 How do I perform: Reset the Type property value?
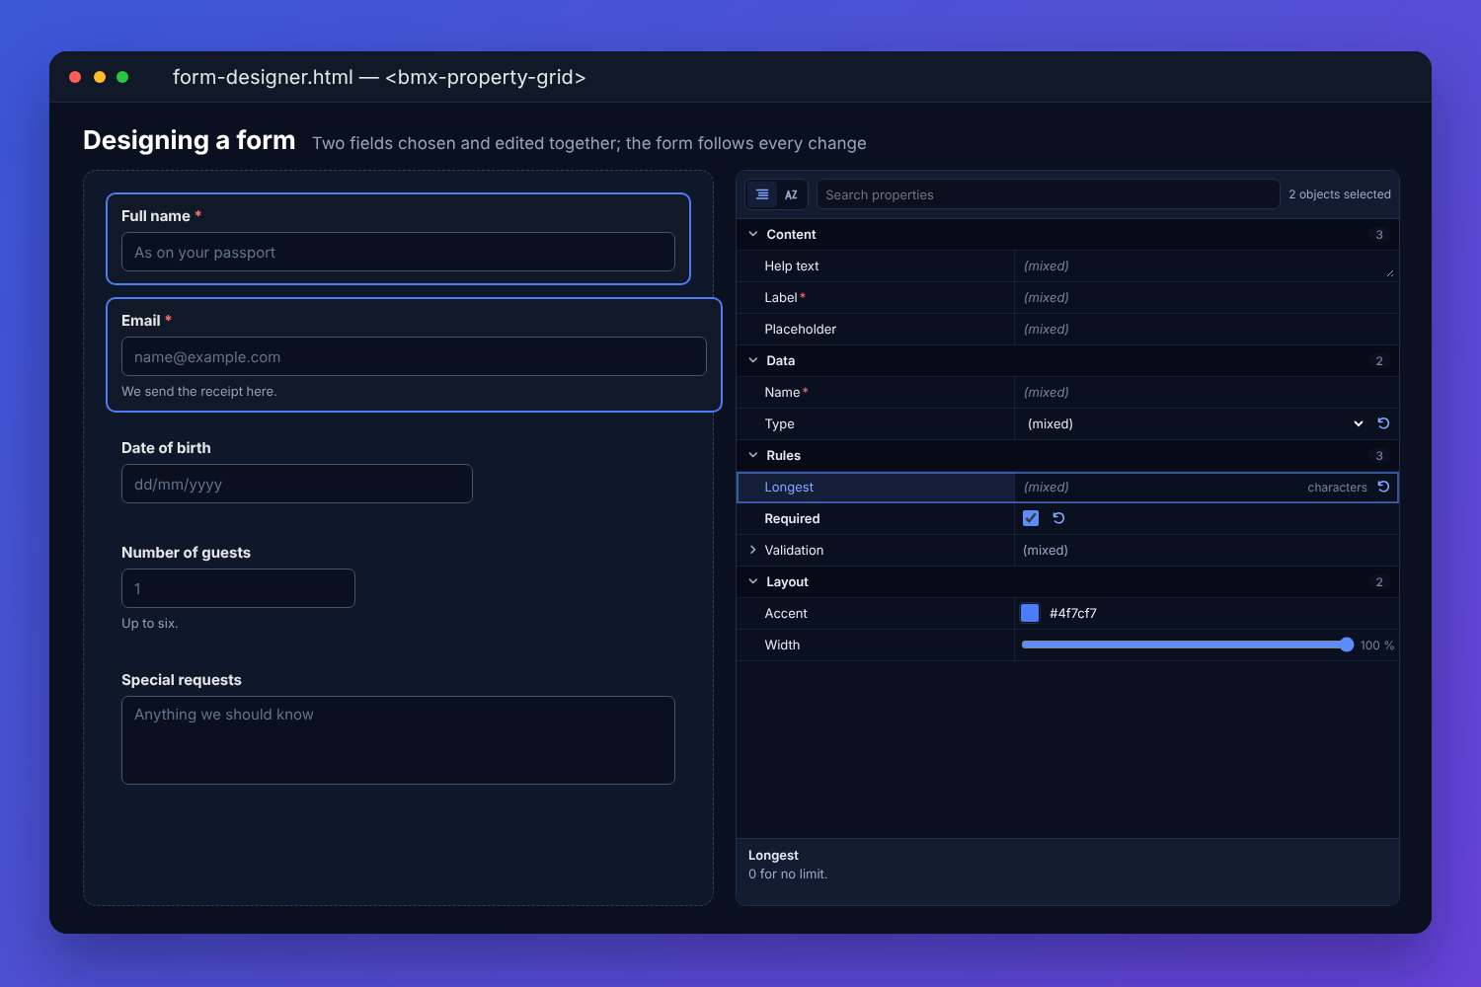(x=1383, y=423)
